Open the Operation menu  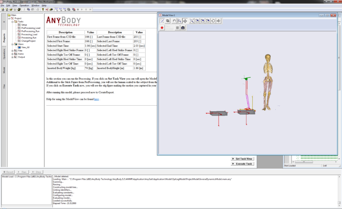point(24,6)
